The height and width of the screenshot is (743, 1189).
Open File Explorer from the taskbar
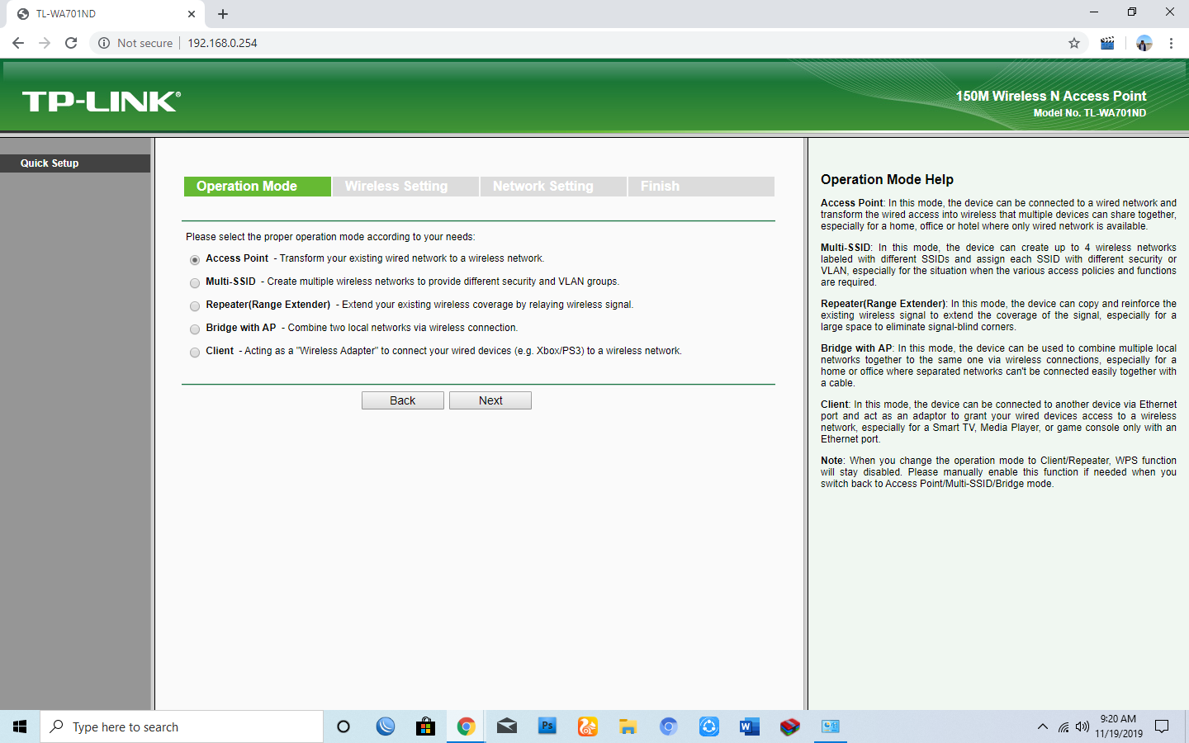pos(628,726)
